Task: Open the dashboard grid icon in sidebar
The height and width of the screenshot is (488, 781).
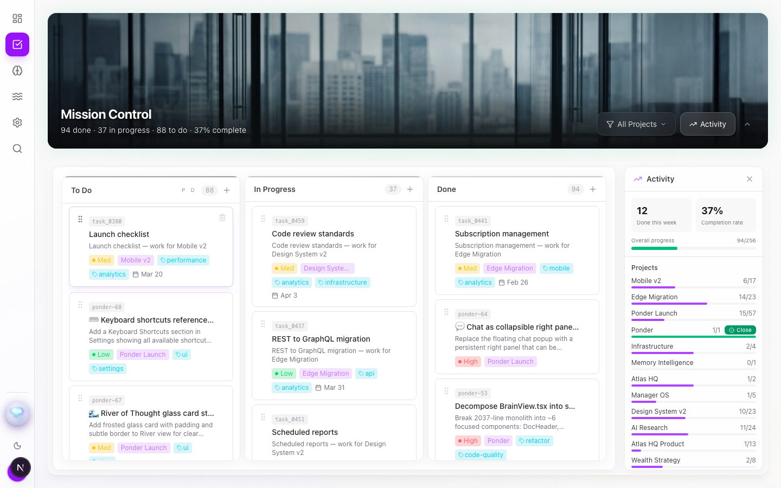Action: point(17,18)
